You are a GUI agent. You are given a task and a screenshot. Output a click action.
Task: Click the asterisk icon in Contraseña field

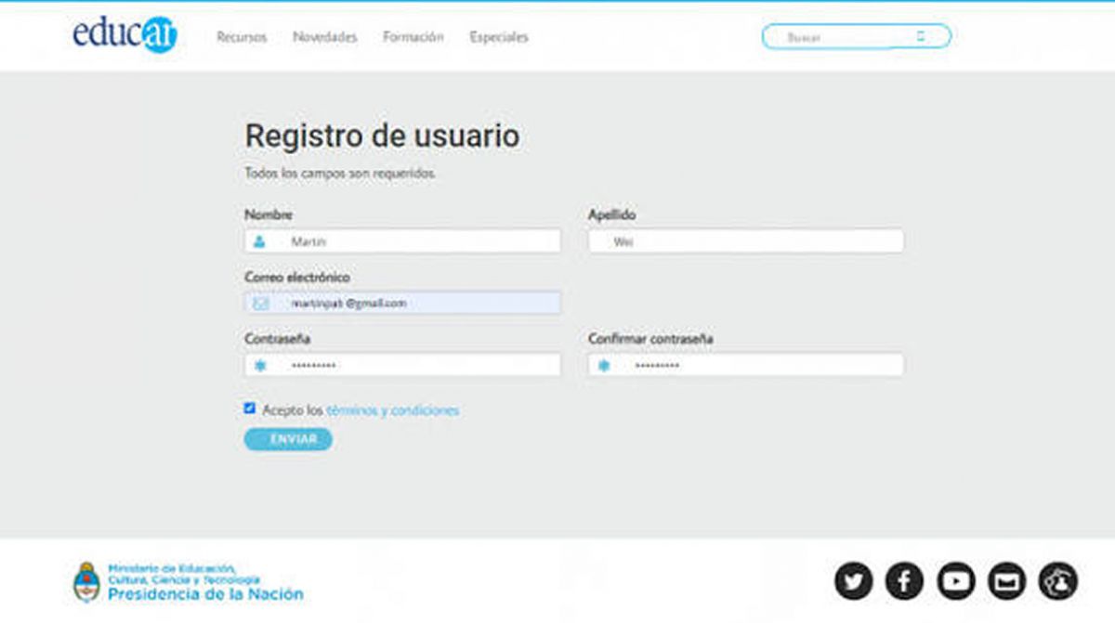[x=260, y=365]
